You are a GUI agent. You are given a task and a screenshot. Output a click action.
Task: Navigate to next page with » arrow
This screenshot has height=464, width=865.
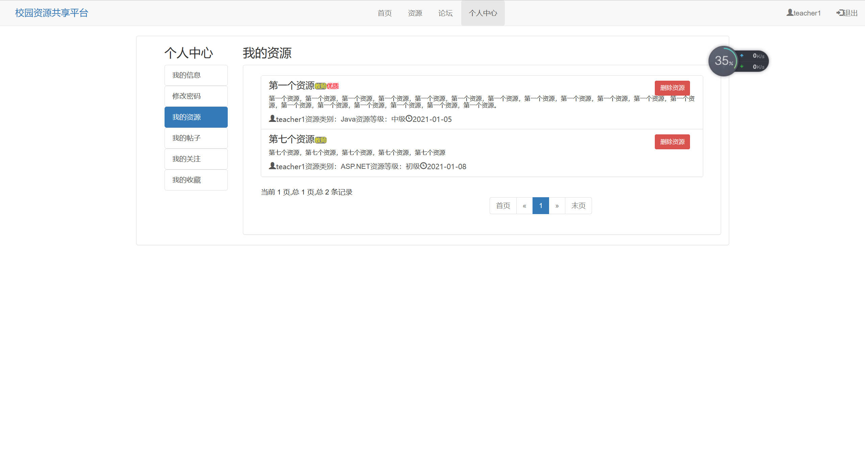click(x=557, y=205)
